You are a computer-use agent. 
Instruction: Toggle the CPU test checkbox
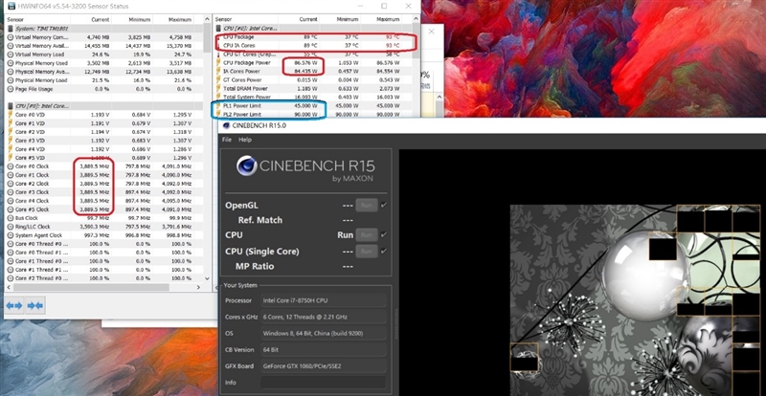pos(383,233)
